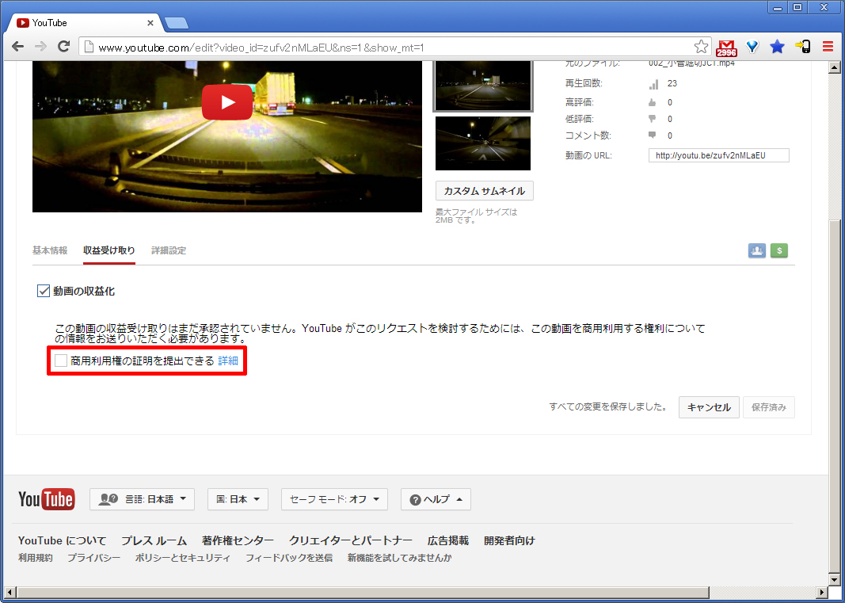Switch to the 基本情報 tab
Screen dimensions: 845x603
click(x=50, y=250)
